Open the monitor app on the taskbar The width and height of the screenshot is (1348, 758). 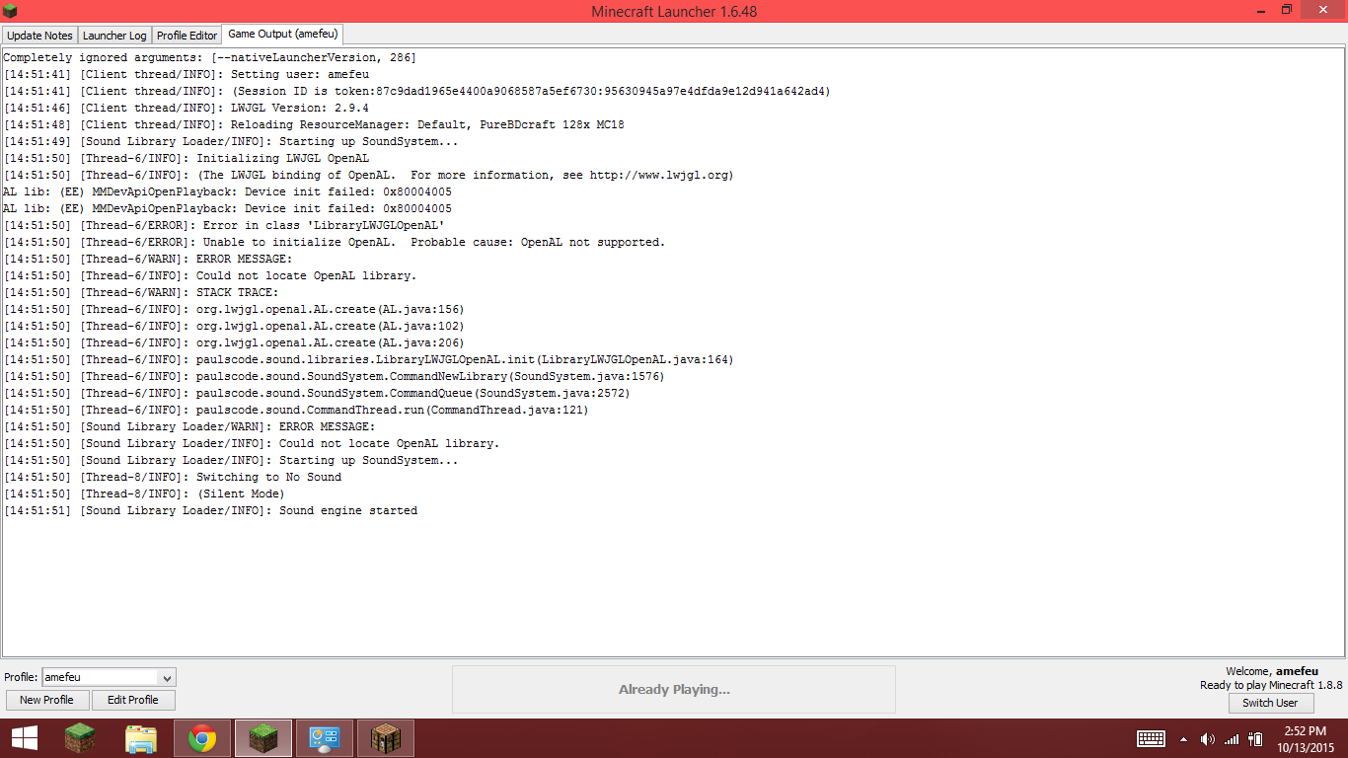[325, 737]
